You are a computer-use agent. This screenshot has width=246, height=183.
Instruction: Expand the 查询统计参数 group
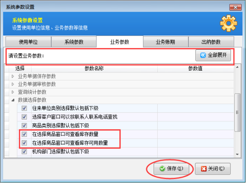(13, 92)
